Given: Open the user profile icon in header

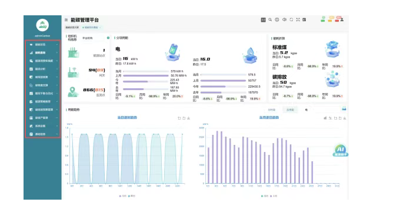Looking at the screenshot, I should point(342,19).
